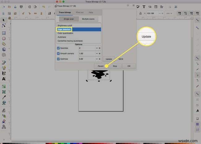Increase the Optimize value

[x=100, y=59]
